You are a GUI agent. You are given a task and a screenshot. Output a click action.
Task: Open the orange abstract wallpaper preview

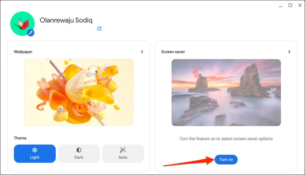[79, 92]
